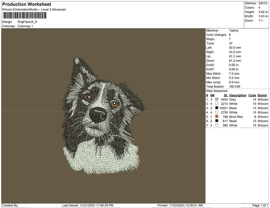
Task: Click the stitch count '917'
Action: coord(225,121)
